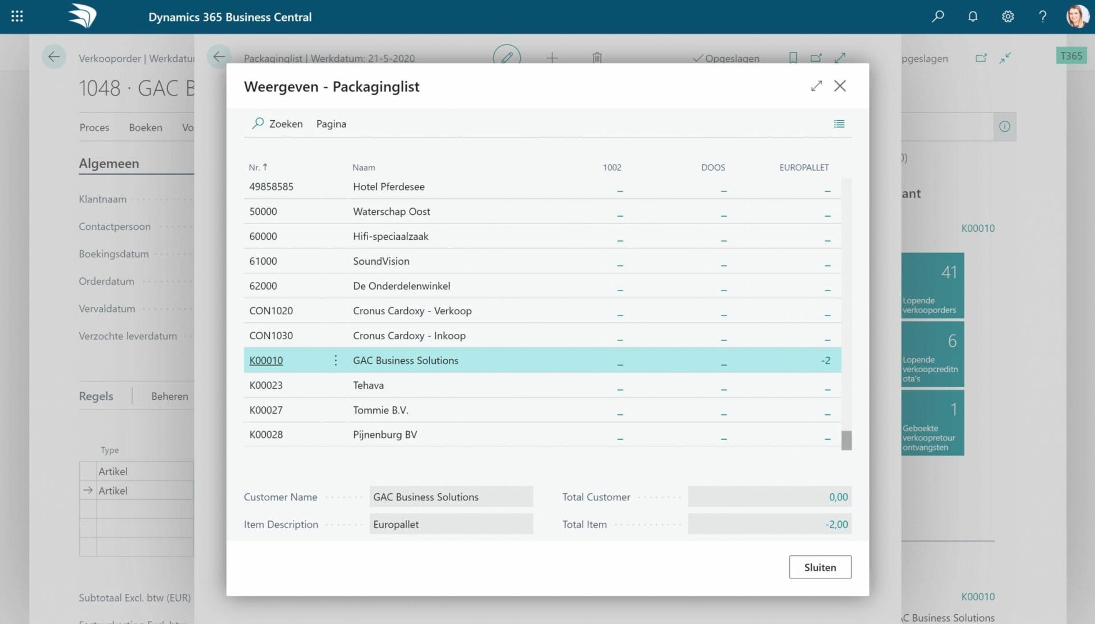The height and width of the screenshot is (624, 1095).
Task: Open the Pagina menu
Action: pos(331,124)
